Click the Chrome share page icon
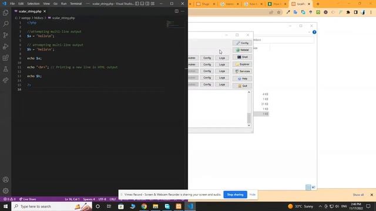This screenshot has height=211, width=376. click(x=271, y=12)
